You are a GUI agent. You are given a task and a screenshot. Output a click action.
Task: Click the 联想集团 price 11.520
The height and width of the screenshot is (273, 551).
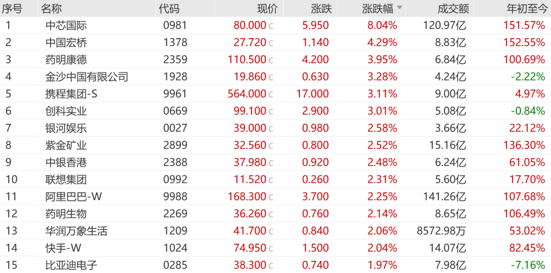[x=249, y=179]
